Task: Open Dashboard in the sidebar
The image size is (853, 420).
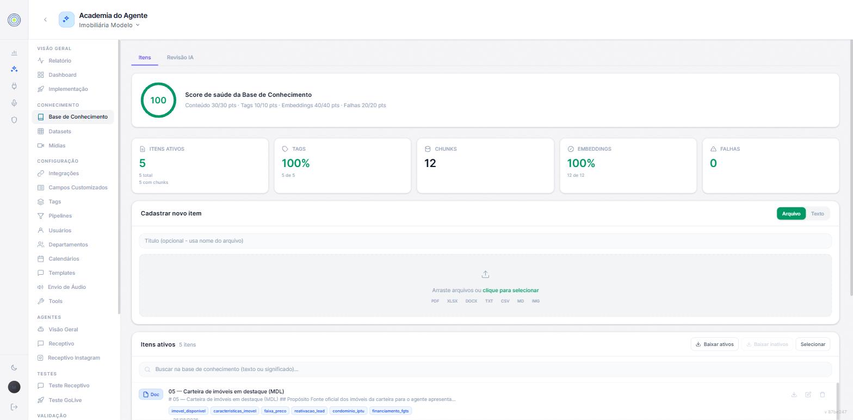Action: [x=62, y=75]
